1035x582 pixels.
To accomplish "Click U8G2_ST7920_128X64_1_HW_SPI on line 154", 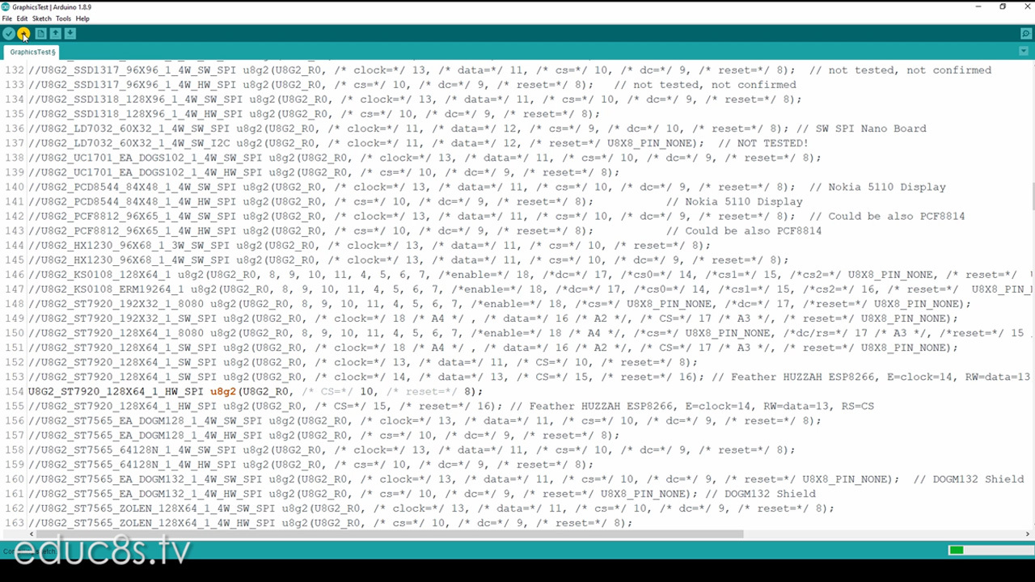I will tap(116, 391).
